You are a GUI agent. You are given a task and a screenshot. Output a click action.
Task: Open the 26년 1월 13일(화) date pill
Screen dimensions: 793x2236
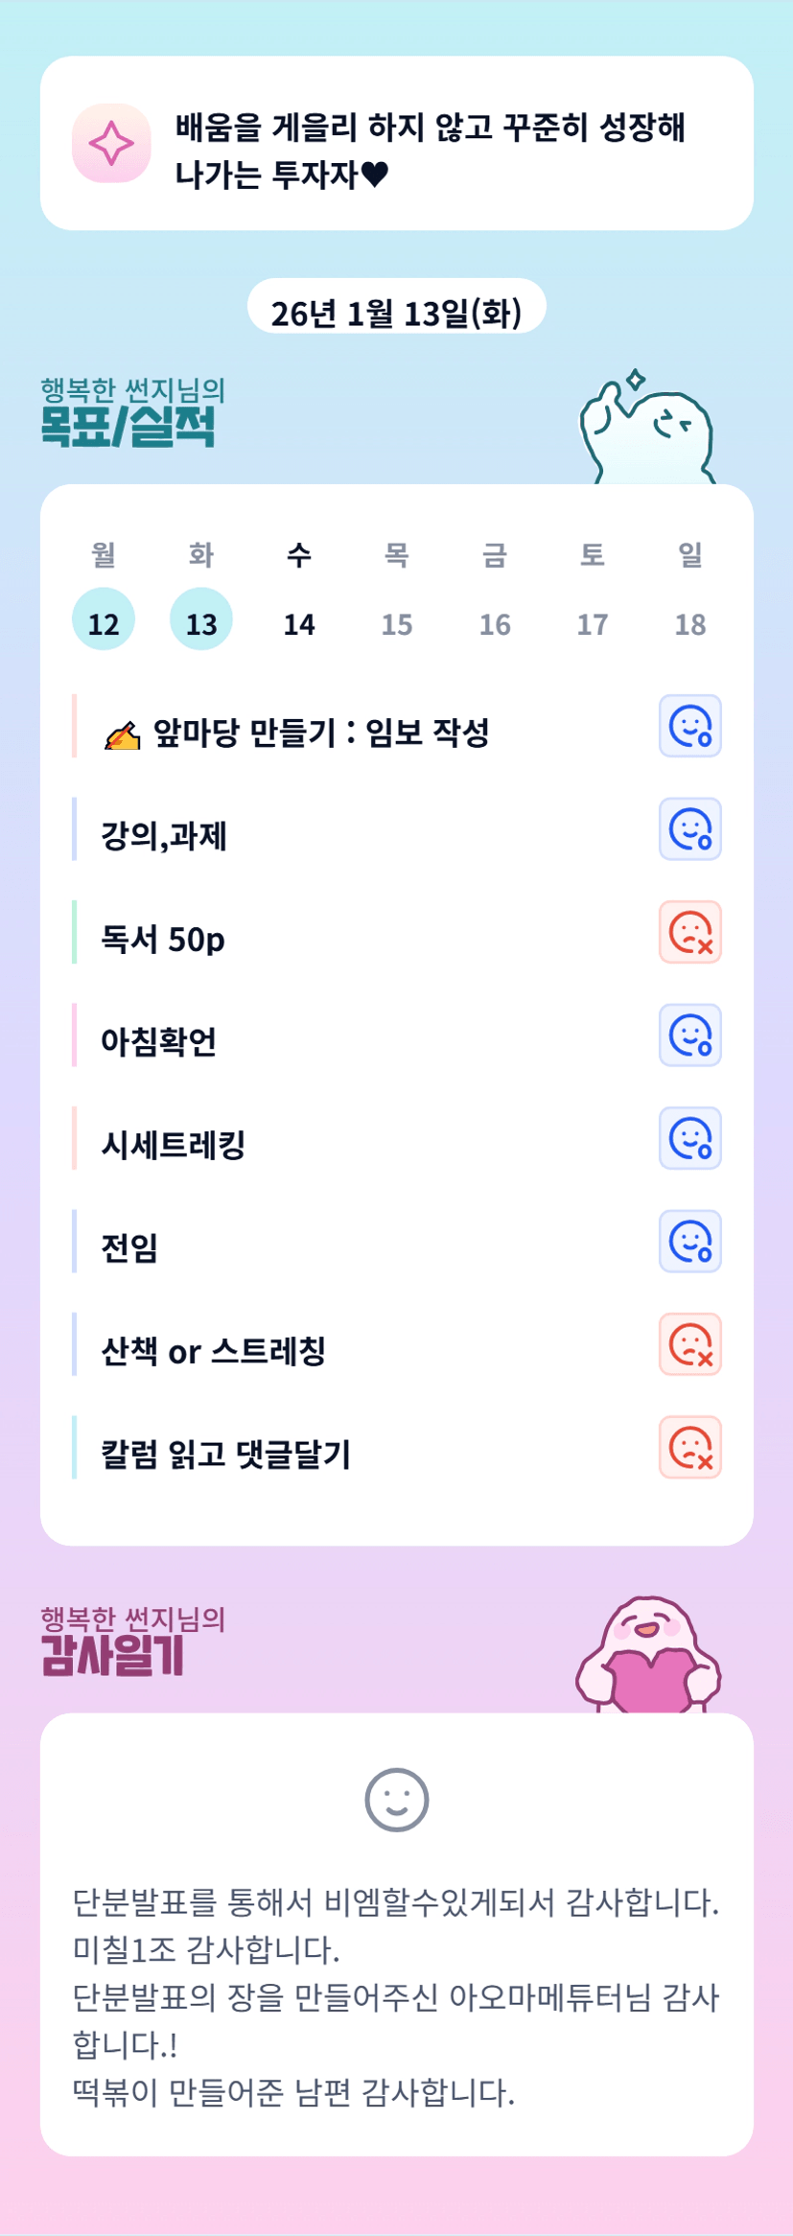(396, 311)
